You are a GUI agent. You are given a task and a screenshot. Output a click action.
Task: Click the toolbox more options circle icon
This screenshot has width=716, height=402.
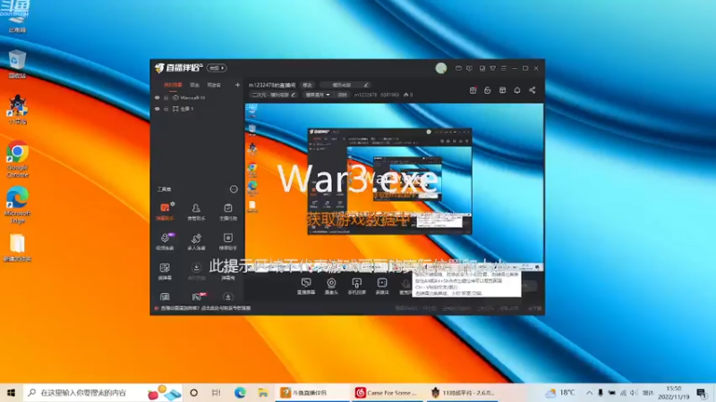click(234, 189)
